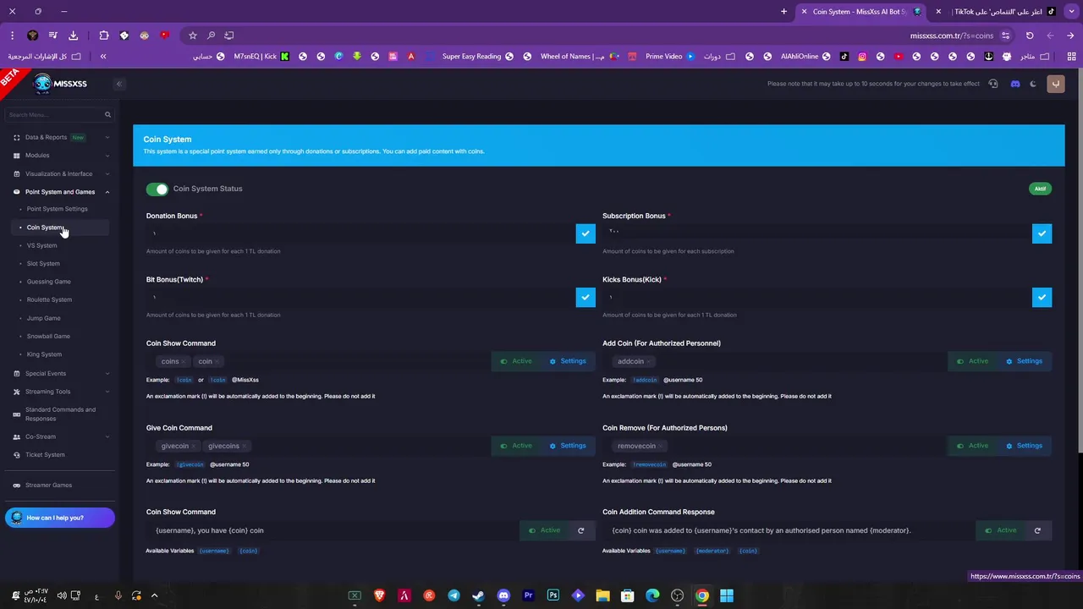Open the Streamer Games page
This screenshot has width=1083, height=609.
pyautogui.click(x=48, y=486)
